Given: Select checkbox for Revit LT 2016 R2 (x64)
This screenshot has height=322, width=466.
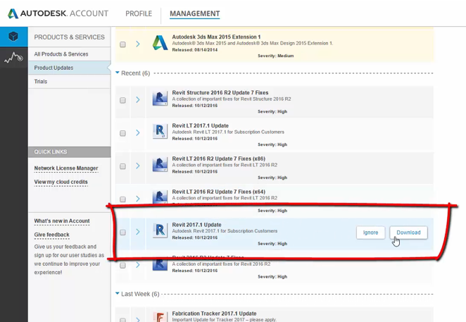Looking at the screenshot, I should 122,199.
